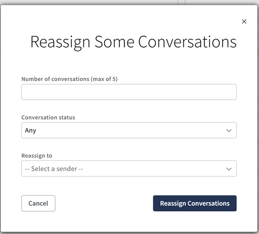Open the Reassign to sender dropdown

tap(129, 169)
